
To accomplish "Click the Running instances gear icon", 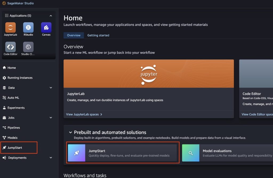I will pos(4,78).
